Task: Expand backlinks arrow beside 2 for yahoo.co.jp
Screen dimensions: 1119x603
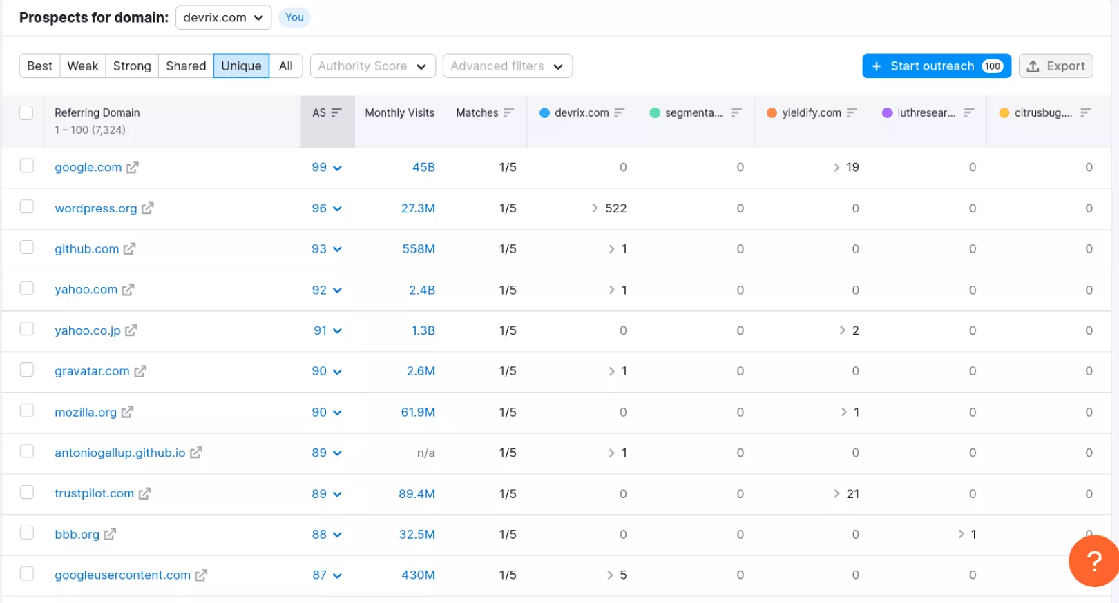Action: (x=842, y=330)
